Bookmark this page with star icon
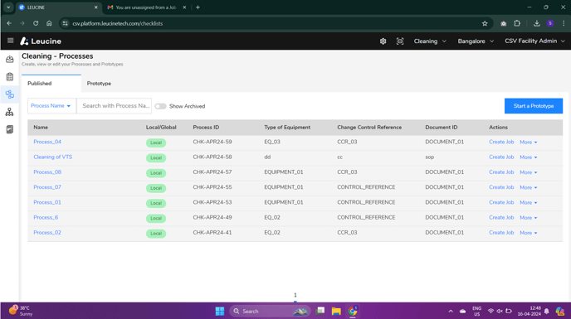 click(x=485, y=23)
